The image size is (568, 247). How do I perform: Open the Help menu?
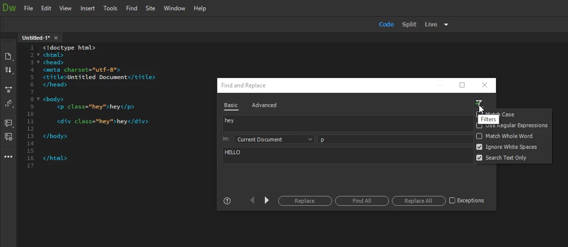pyautogui.click(x=200, y=8)
